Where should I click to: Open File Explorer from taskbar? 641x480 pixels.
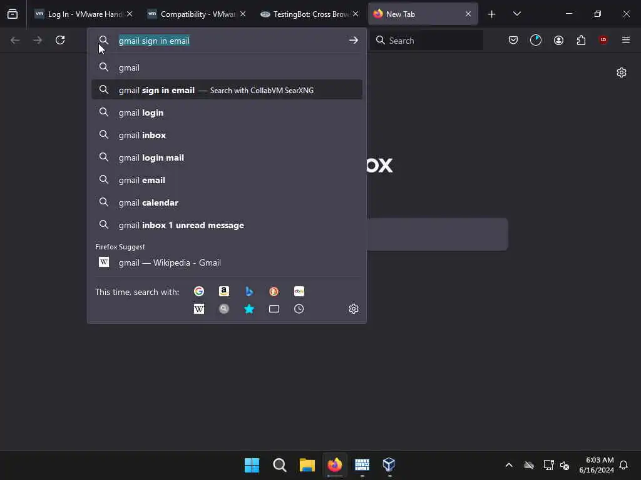(x=307, y=465)
